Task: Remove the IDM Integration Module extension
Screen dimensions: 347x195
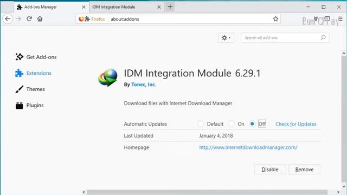Action: click(304, 170)
